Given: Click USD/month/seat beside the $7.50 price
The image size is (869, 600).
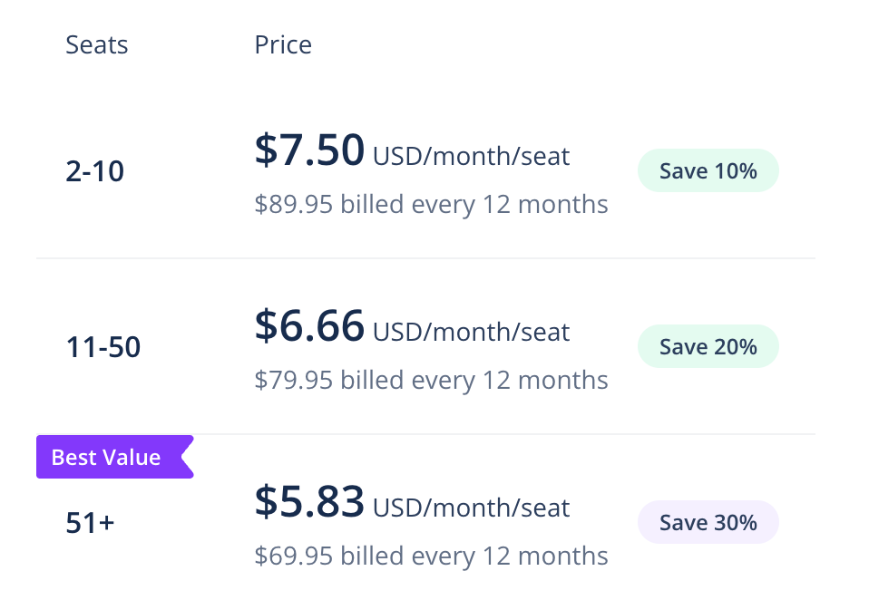Looking at the screenshot, I should pyautogui.click(x=471, y=157).
